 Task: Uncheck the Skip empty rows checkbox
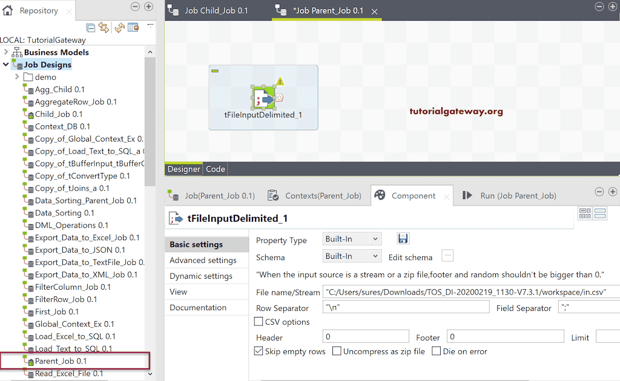click(258, 351)
